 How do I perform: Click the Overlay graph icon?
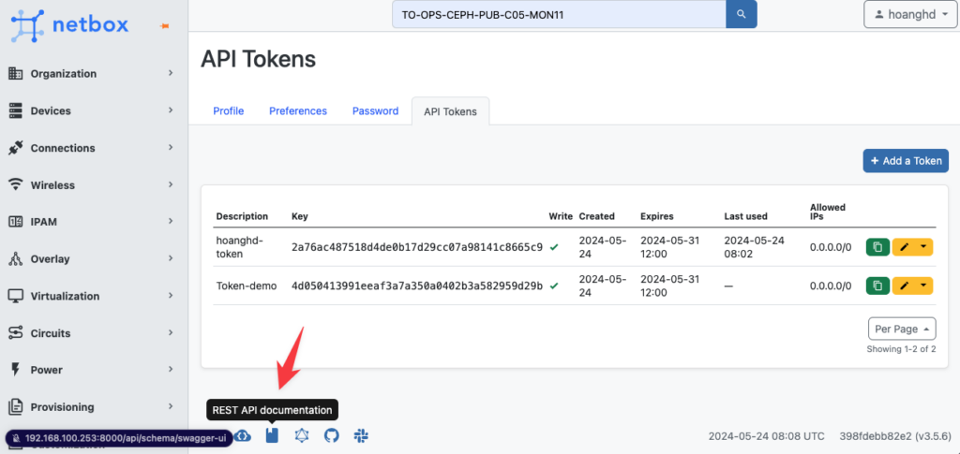15,259
